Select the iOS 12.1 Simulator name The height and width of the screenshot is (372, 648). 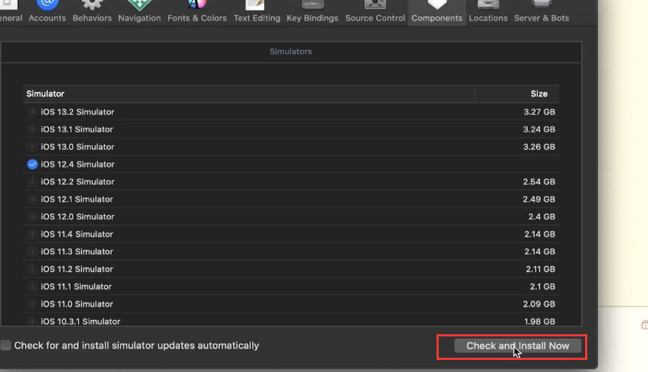point(76,200)
